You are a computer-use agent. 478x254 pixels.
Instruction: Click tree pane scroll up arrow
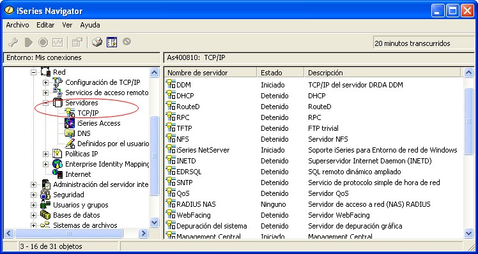155,72
